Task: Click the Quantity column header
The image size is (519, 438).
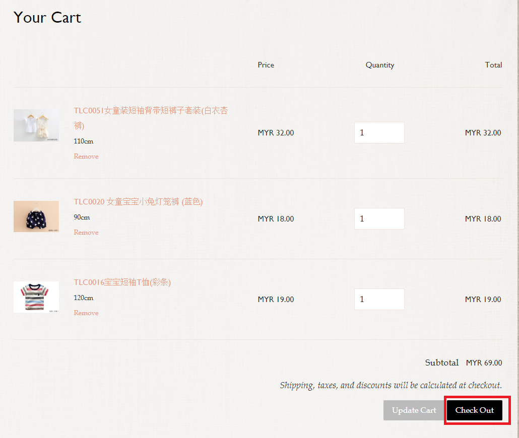Action: click(x=379, y=65)
